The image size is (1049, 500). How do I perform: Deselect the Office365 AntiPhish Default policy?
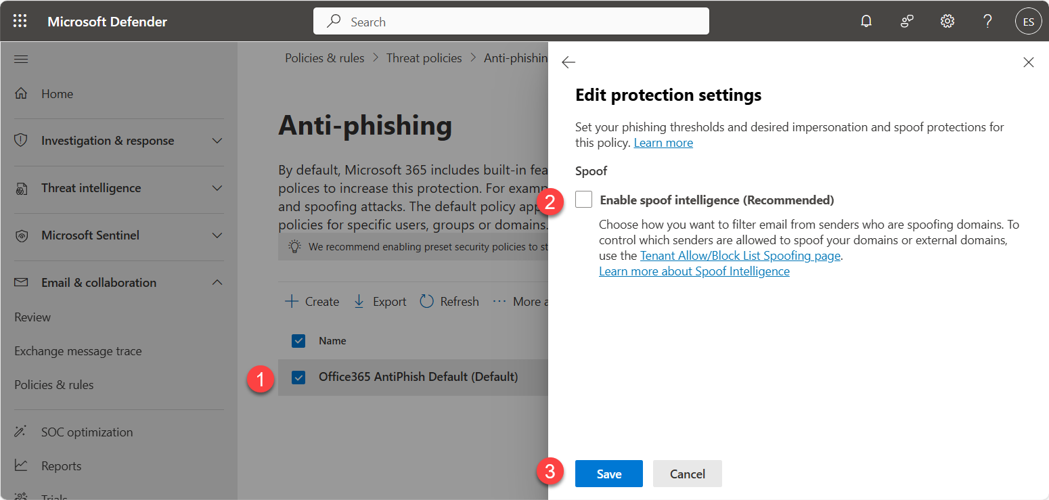click(x=298, y=378)
